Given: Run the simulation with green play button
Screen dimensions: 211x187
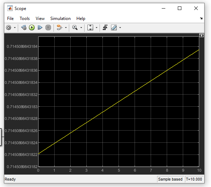Looking at the screenshot, I should coord(32,27).
